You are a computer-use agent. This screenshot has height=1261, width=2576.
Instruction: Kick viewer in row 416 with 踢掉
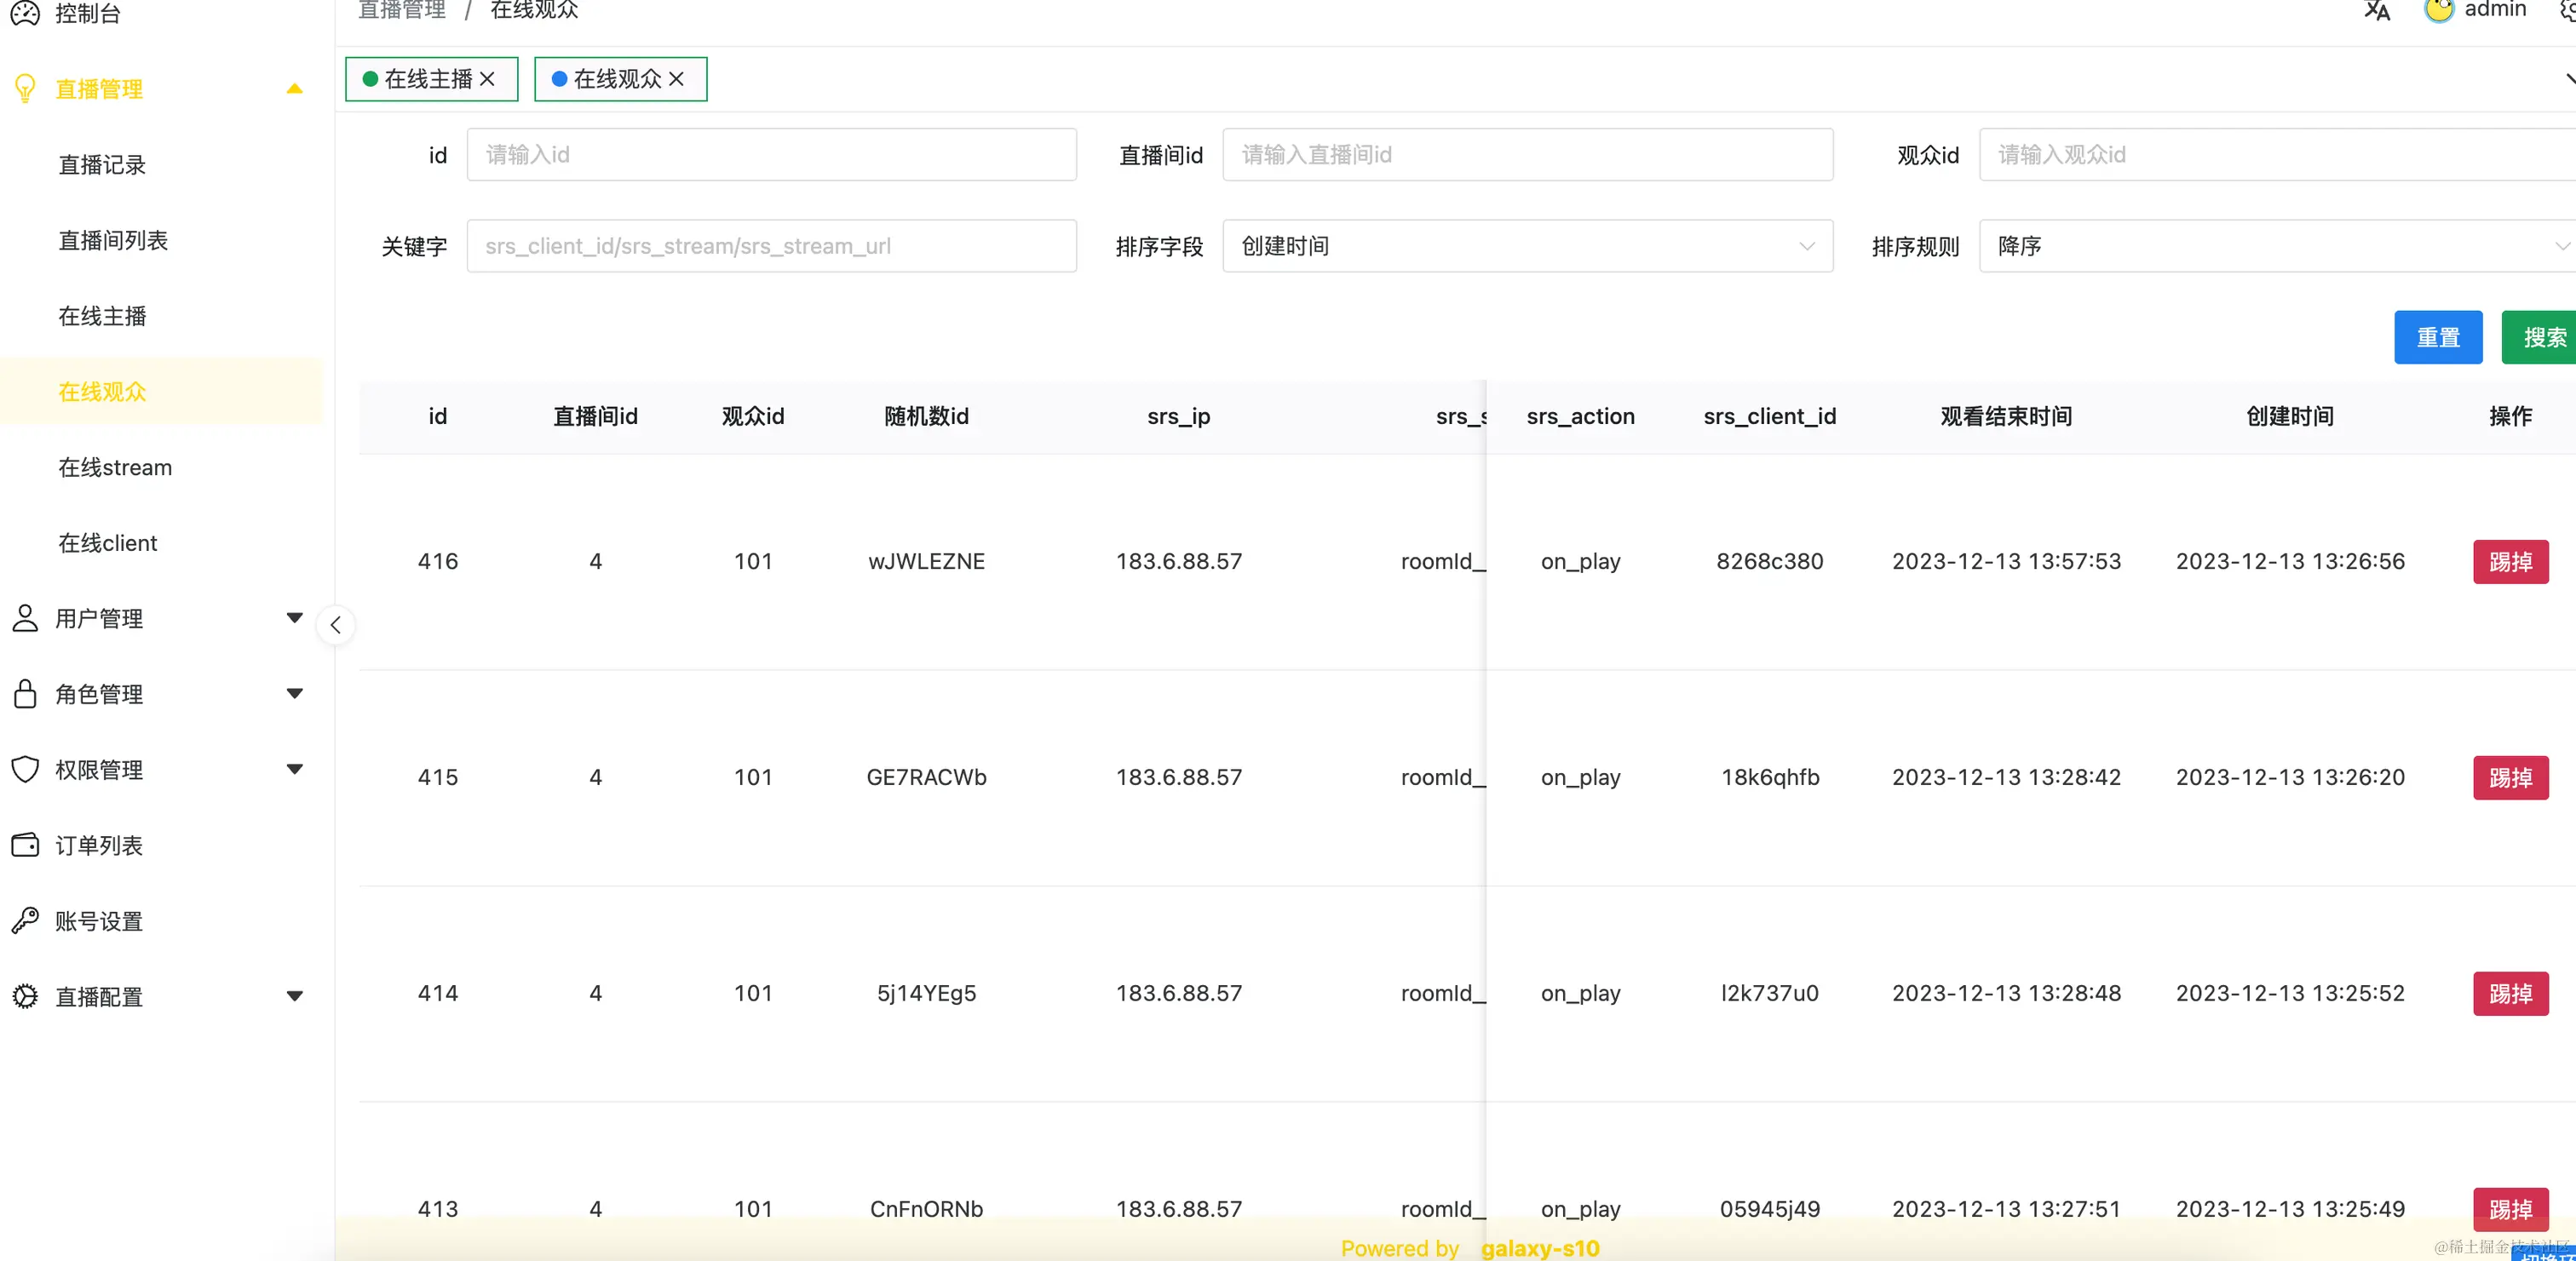2510,562
